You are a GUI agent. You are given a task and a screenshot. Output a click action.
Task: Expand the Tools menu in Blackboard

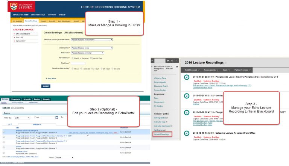pyautogui.click(x=226, y=70)
